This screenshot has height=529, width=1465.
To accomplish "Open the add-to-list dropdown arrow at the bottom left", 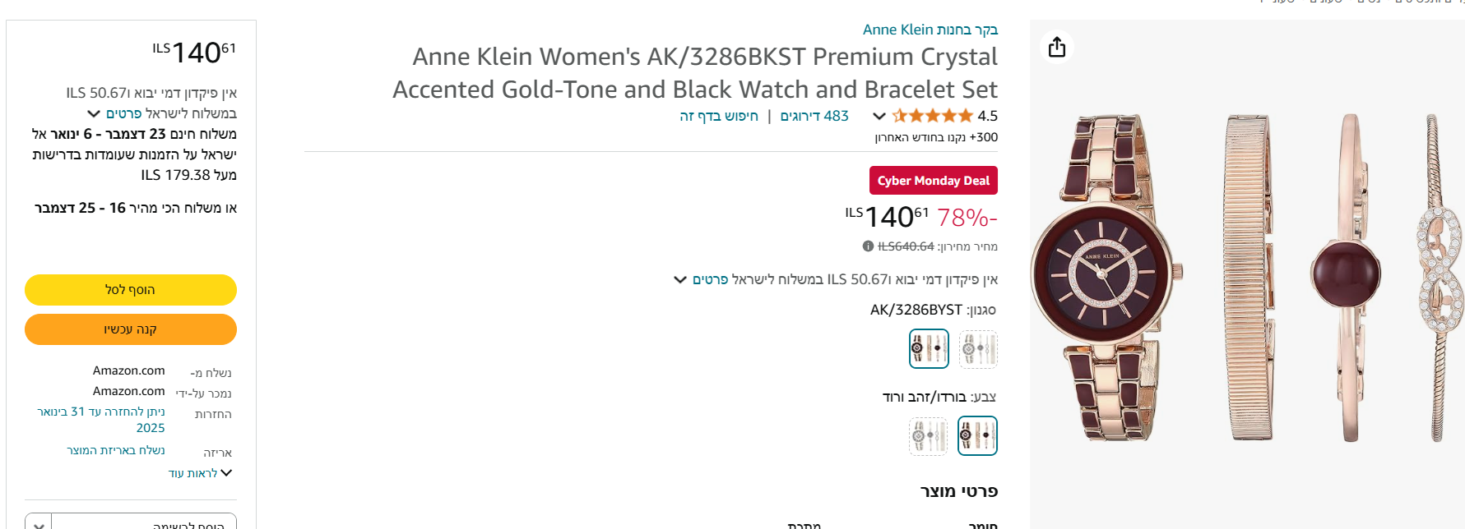I will coord(39,523).
